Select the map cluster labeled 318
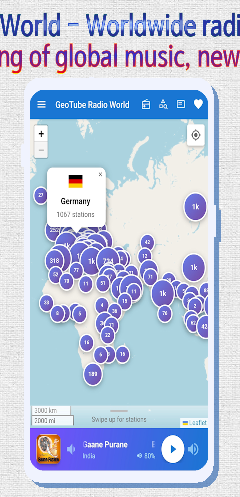The width and height of the screenshot is (240, 497). click(x=54, y=261)
